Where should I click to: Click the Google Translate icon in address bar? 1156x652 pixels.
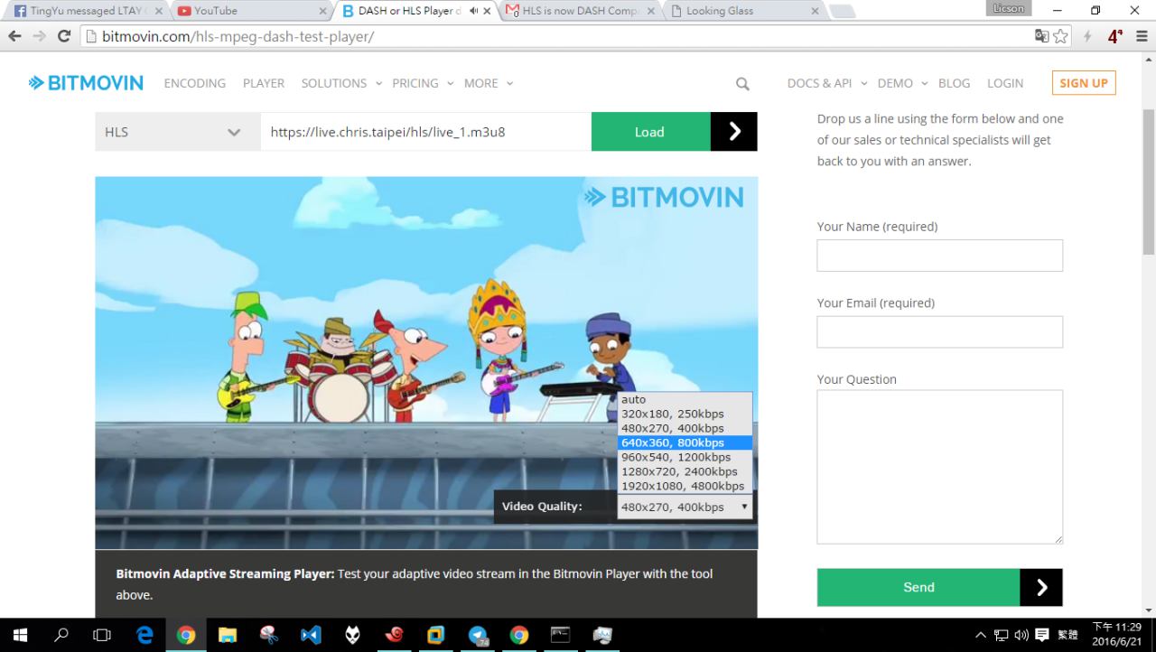[1042, 36]
